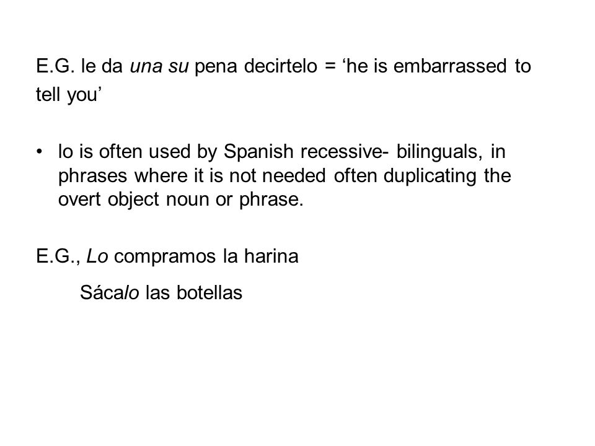The image size is (595, 446).
Task: Click the italic word "una"
Action: pyautogui.click(x=146, y=66)
